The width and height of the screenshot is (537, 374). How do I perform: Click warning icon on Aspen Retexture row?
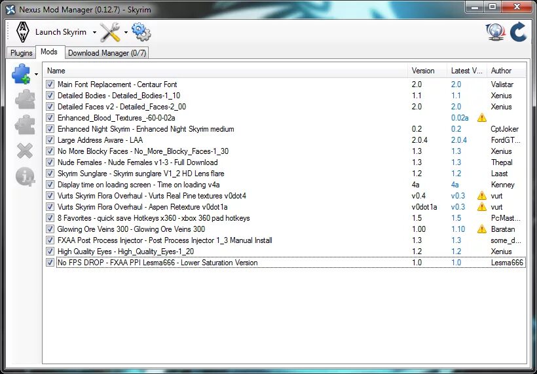481,207
